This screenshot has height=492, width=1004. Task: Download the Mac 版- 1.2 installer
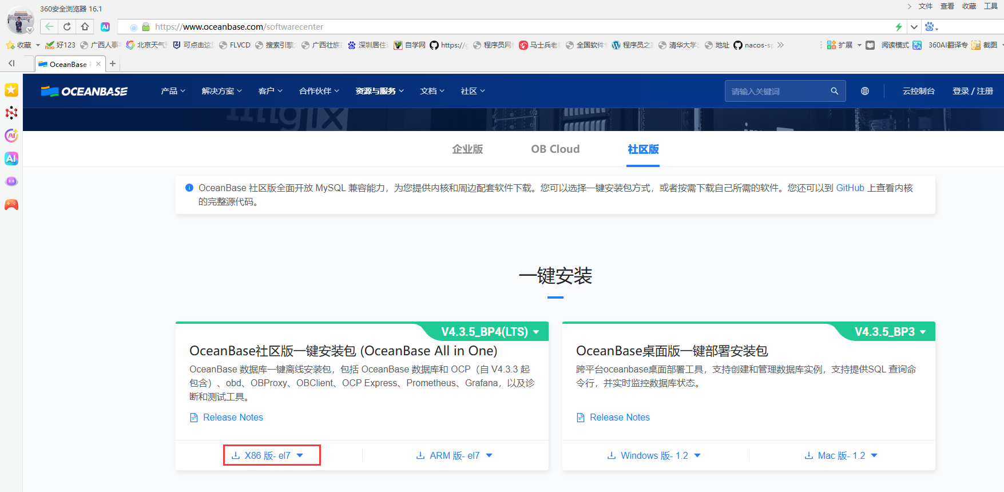pos(841,455)
